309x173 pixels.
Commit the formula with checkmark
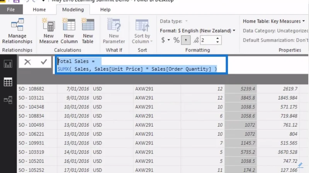(44, 62)
